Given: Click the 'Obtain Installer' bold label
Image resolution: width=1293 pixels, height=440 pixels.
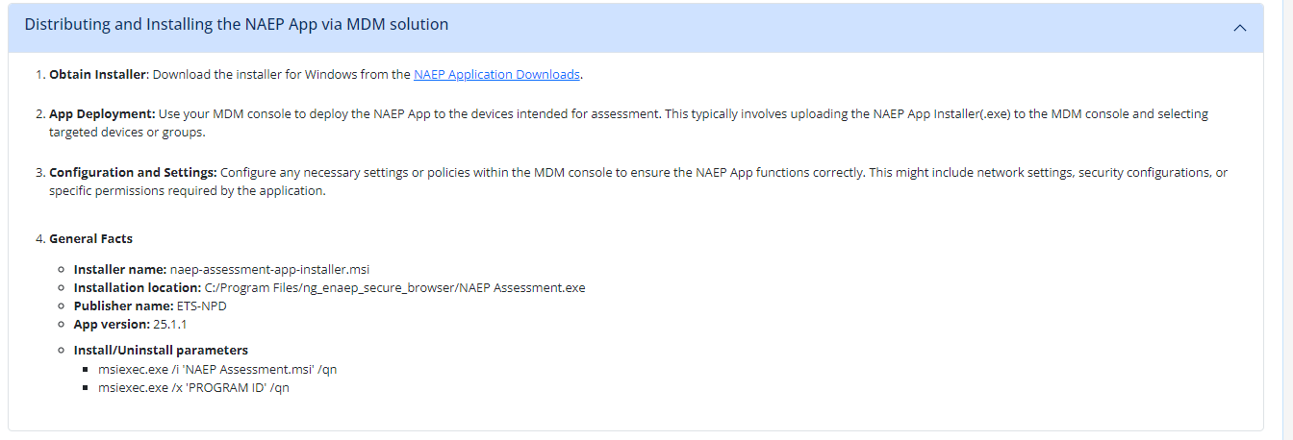Looking at the screenshot, I should tap(98, 74).
